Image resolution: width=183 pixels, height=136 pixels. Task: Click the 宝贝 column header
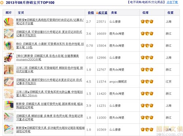(21, 12)
